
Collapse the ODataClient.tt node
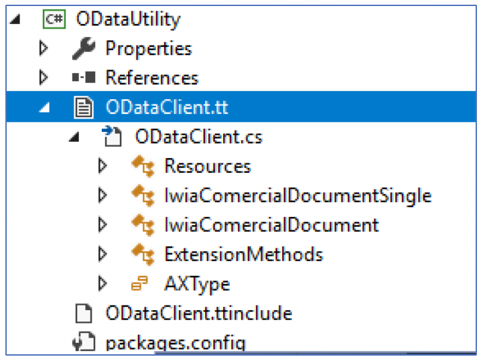click(x=44, y=108)
